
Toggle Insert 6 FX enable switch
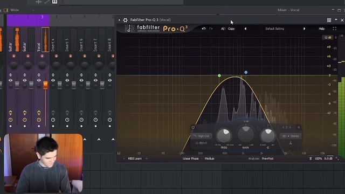coord(81,113)
